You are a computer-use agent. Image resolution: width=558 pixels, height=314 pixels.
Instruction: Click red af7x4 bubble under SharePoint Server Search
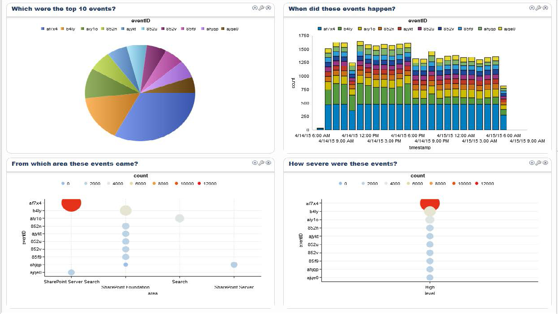coord(71,204)
